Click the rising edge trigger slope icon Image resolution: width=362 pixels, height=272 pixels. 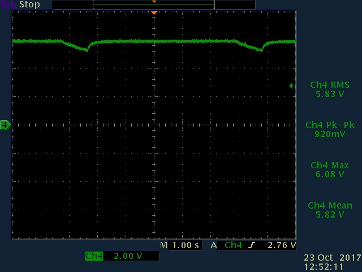pos(252,245)
